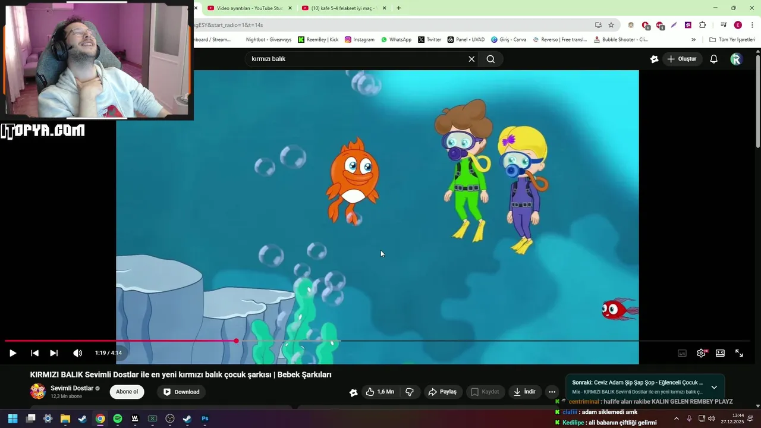
Task: Skip to the next video
Action: coord(54,353)
